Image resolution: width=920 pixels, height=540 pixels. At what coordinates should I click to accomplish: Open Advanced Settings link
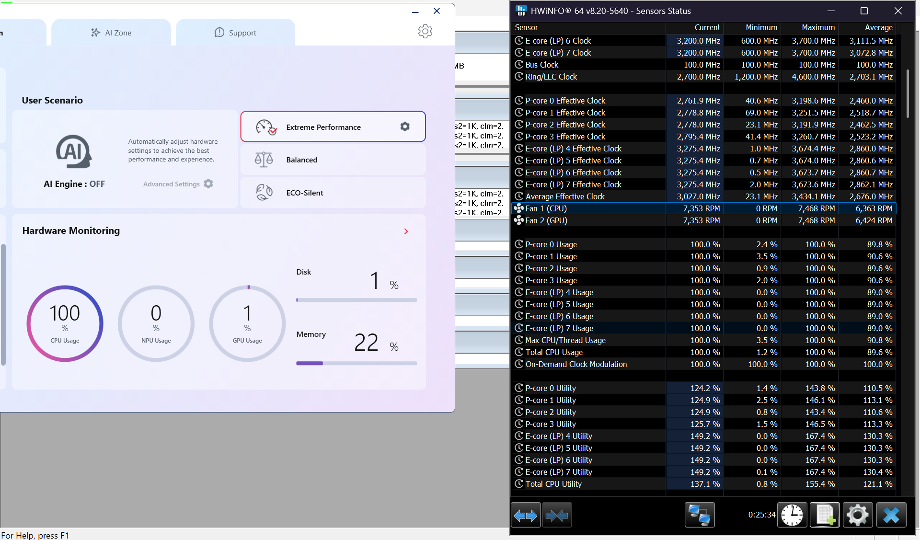coord(171,184)
